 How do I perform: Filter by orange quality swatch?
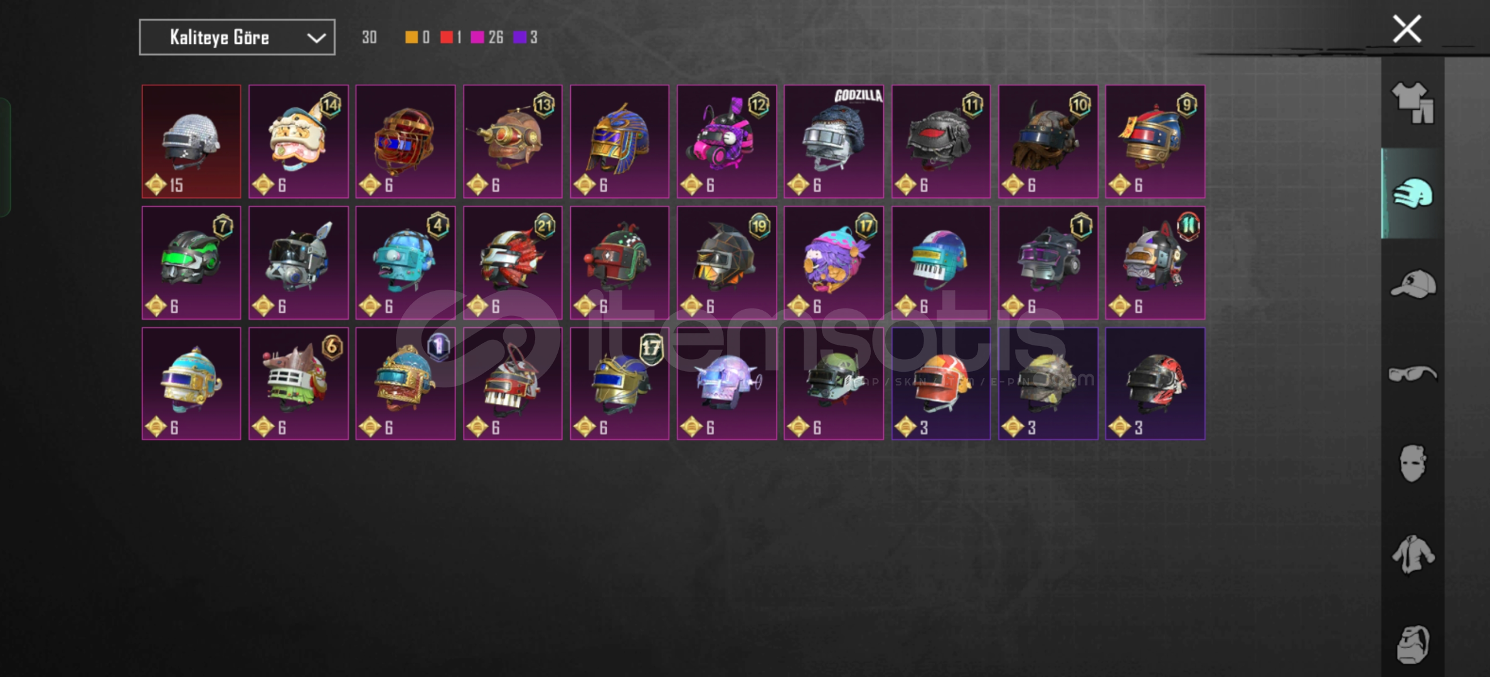pyautogui.click(x=417, y=38)
